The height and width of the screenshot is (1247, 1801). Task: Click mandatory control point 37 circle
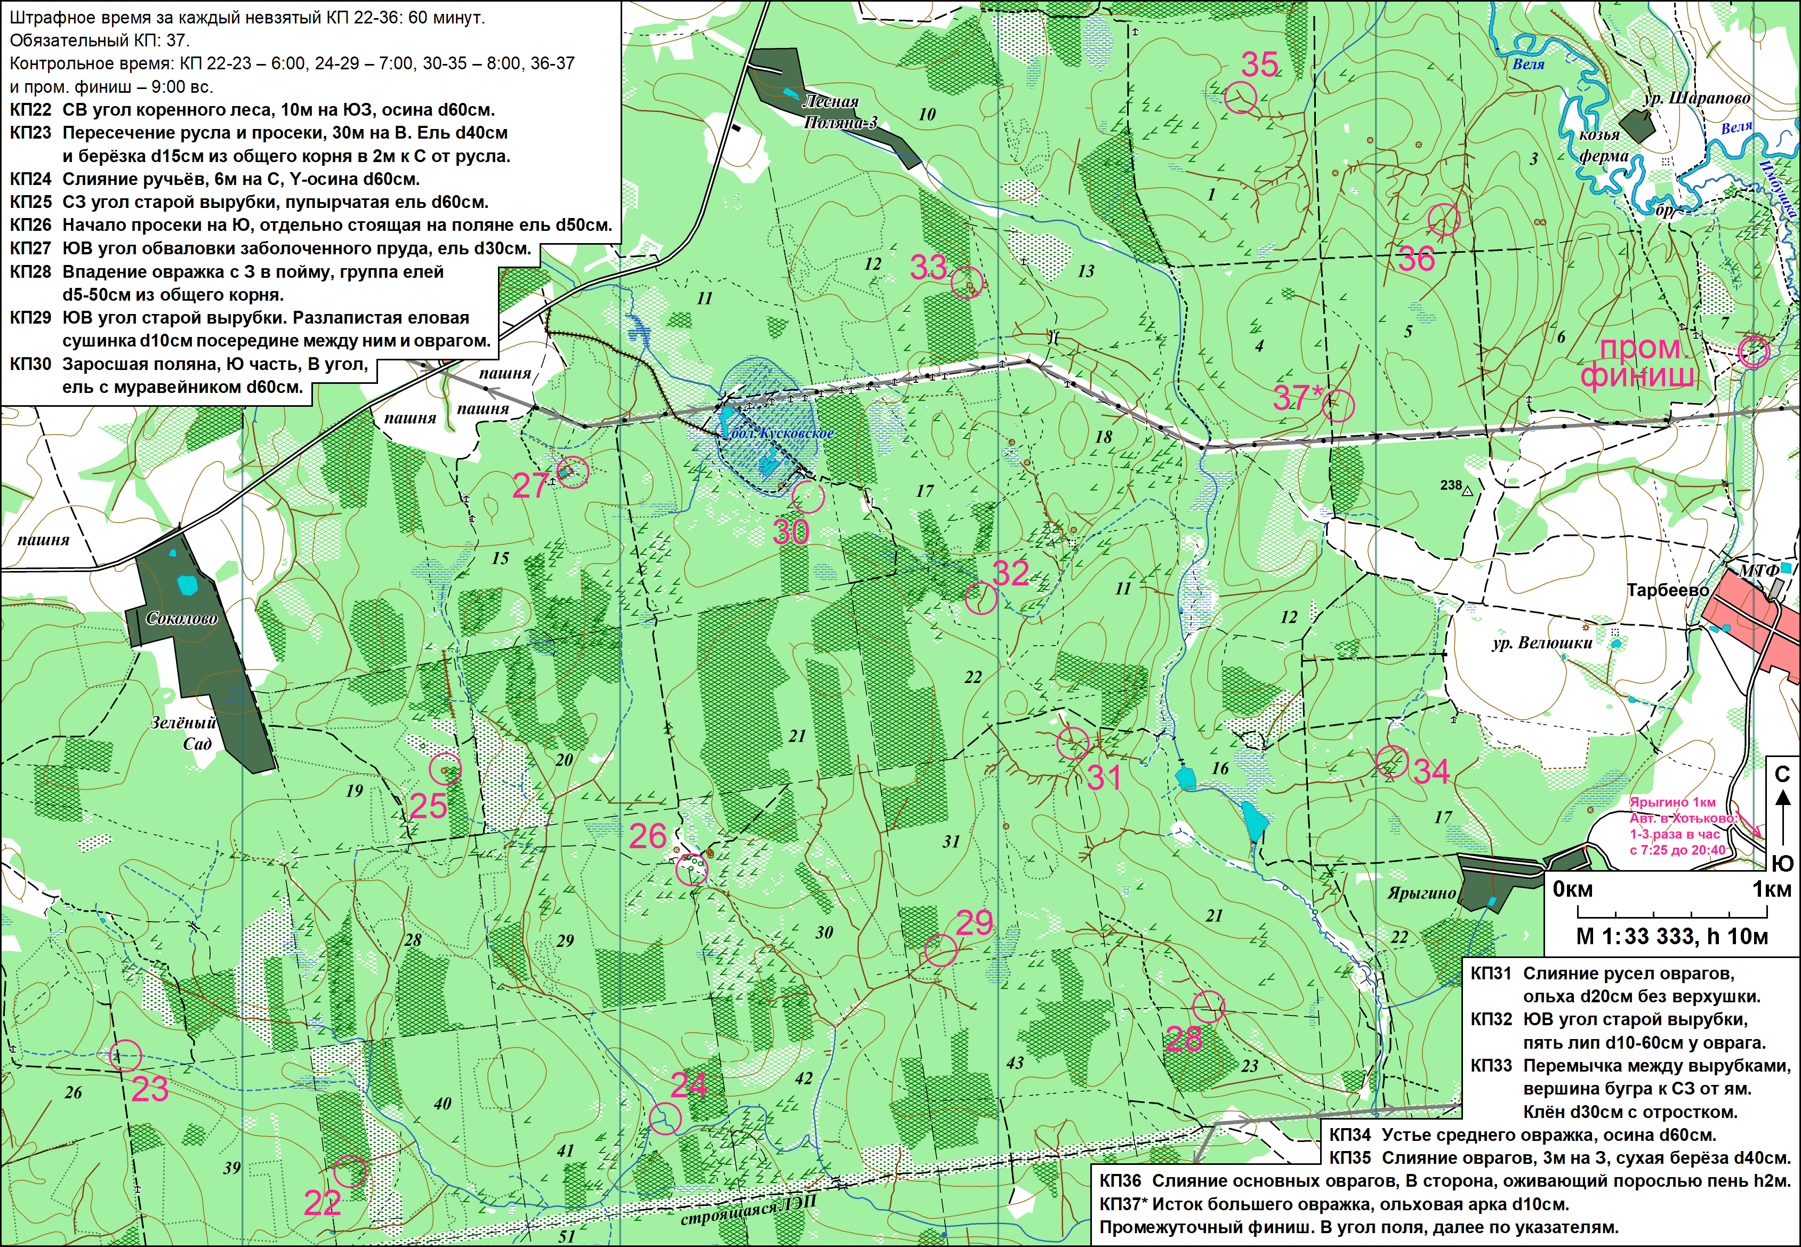[x=1338, y=406]
